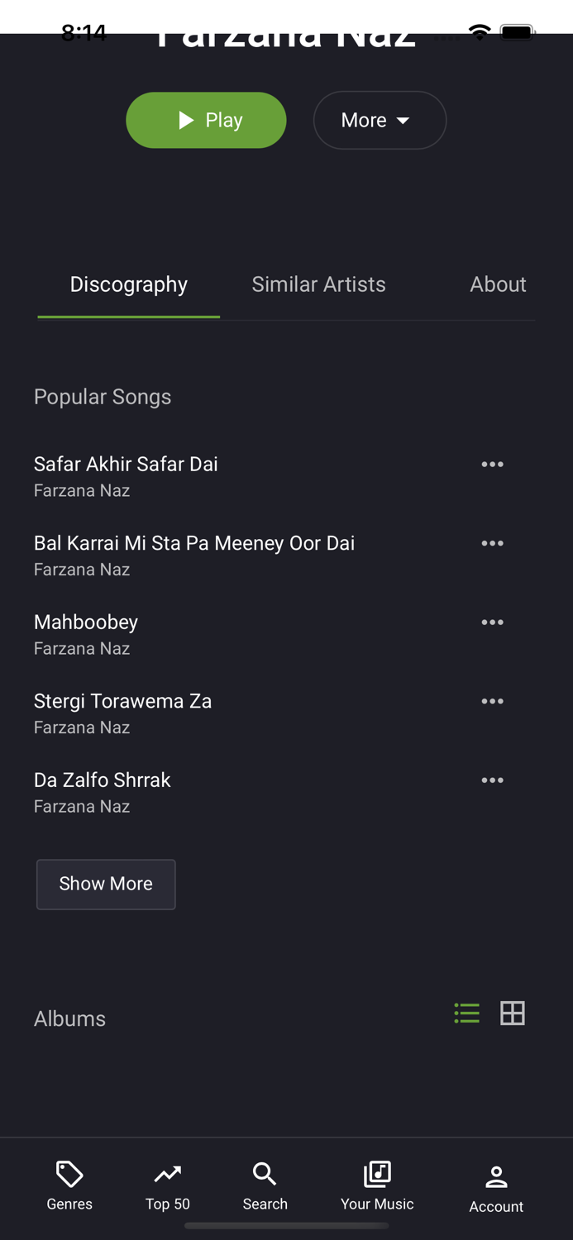This screenshot has height=1240, width=573.
Task: Switch to the Similar Artists tab
Action: [318, 284]
